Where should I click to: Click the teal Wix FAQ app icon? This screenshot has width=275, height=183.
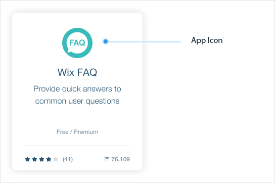point(77,43)
